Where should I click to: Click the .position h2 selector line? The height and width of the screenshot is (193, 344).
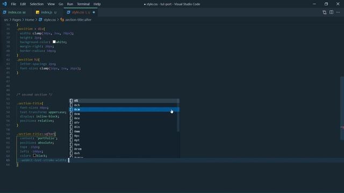(x=28, y=60)
